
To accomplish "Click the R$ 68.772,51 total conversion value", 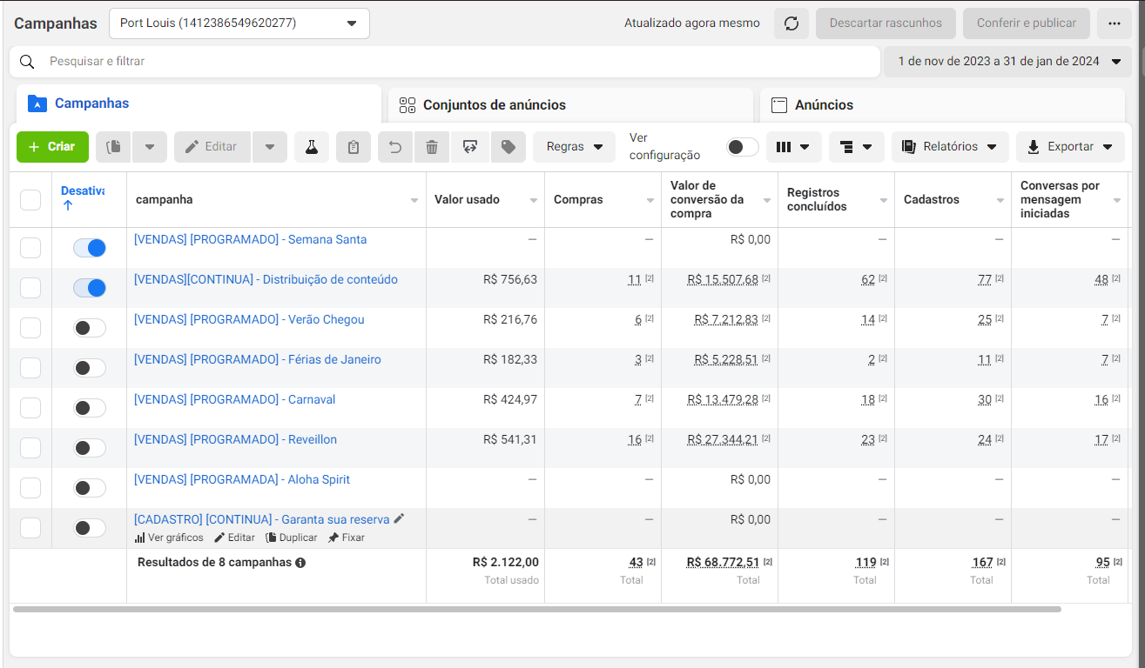I will click(723, 563).
